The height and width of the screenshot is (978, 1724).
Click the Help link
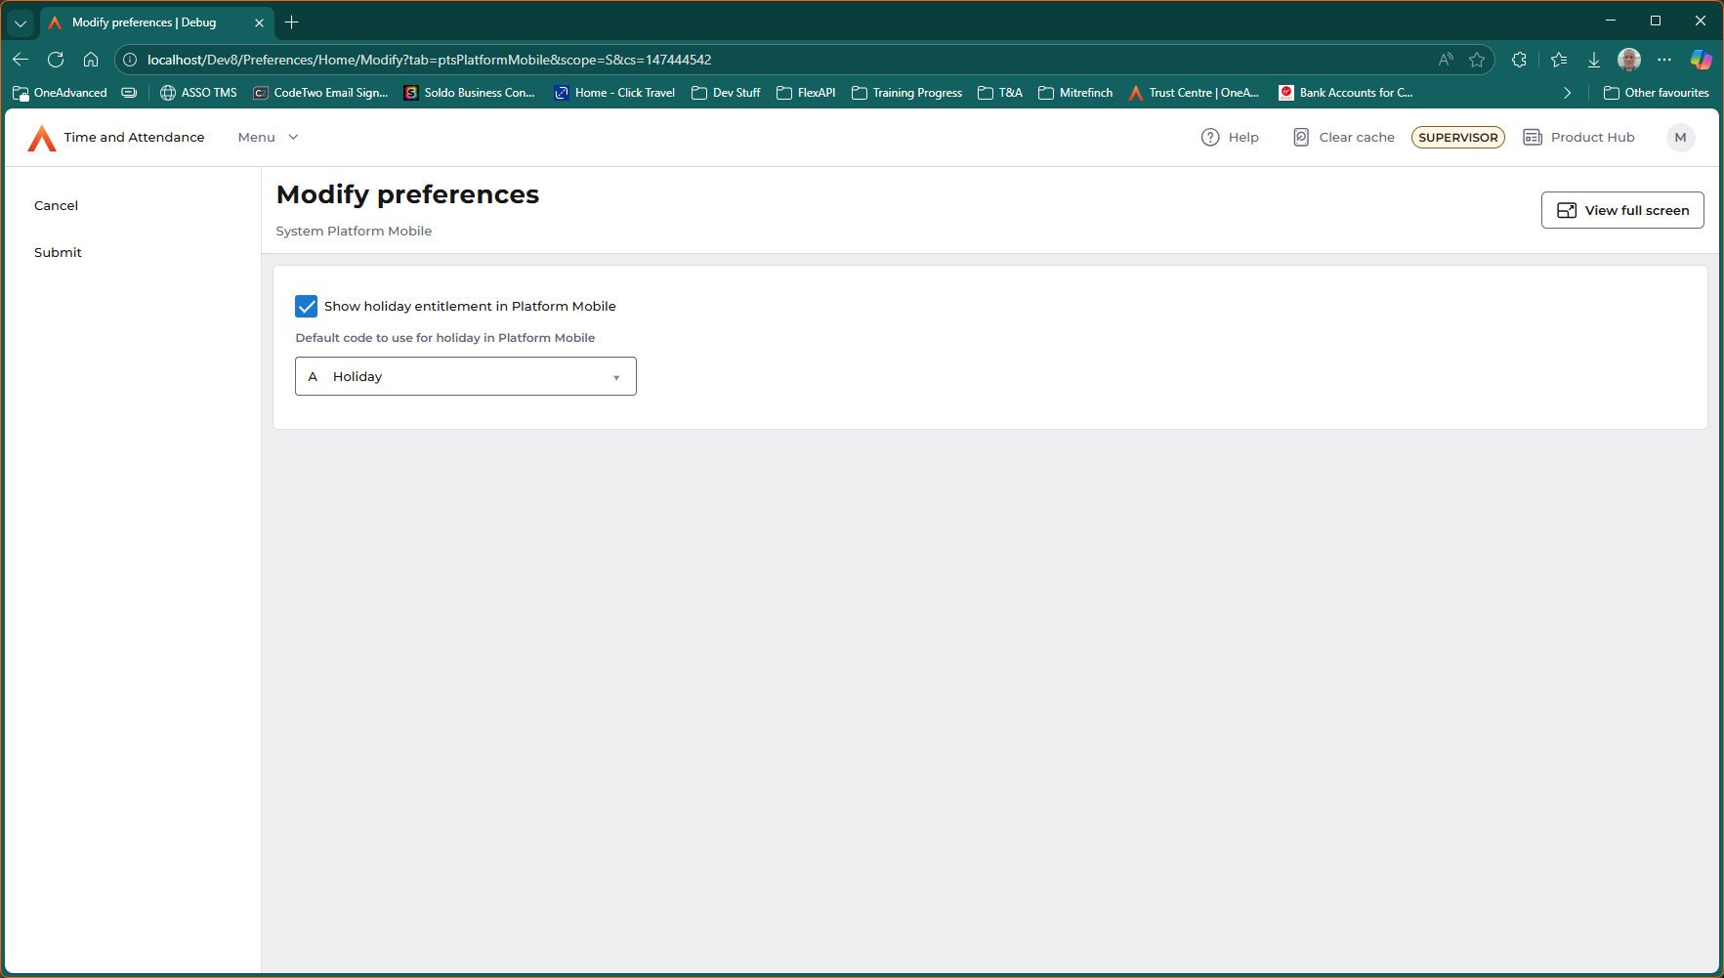[x=1243, y=138]
